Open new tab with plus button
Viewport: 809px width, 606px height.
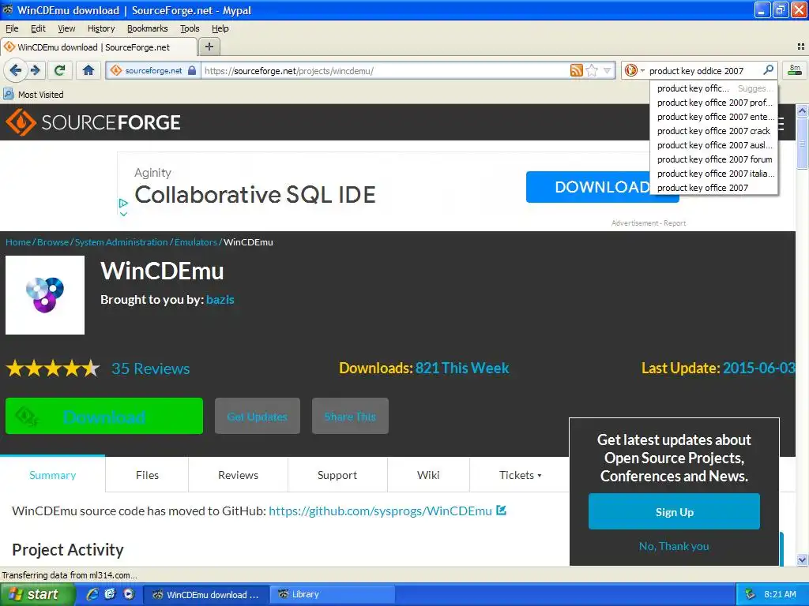coord(209,47)
